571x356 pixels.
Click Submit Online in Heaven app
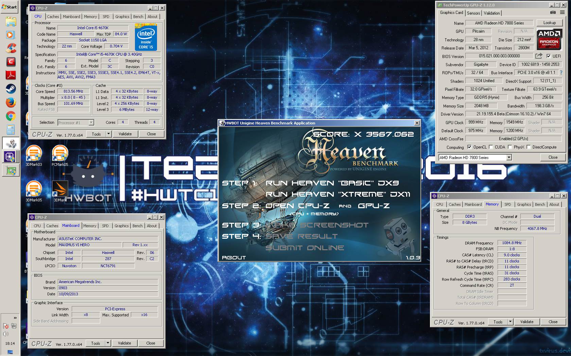305,248
